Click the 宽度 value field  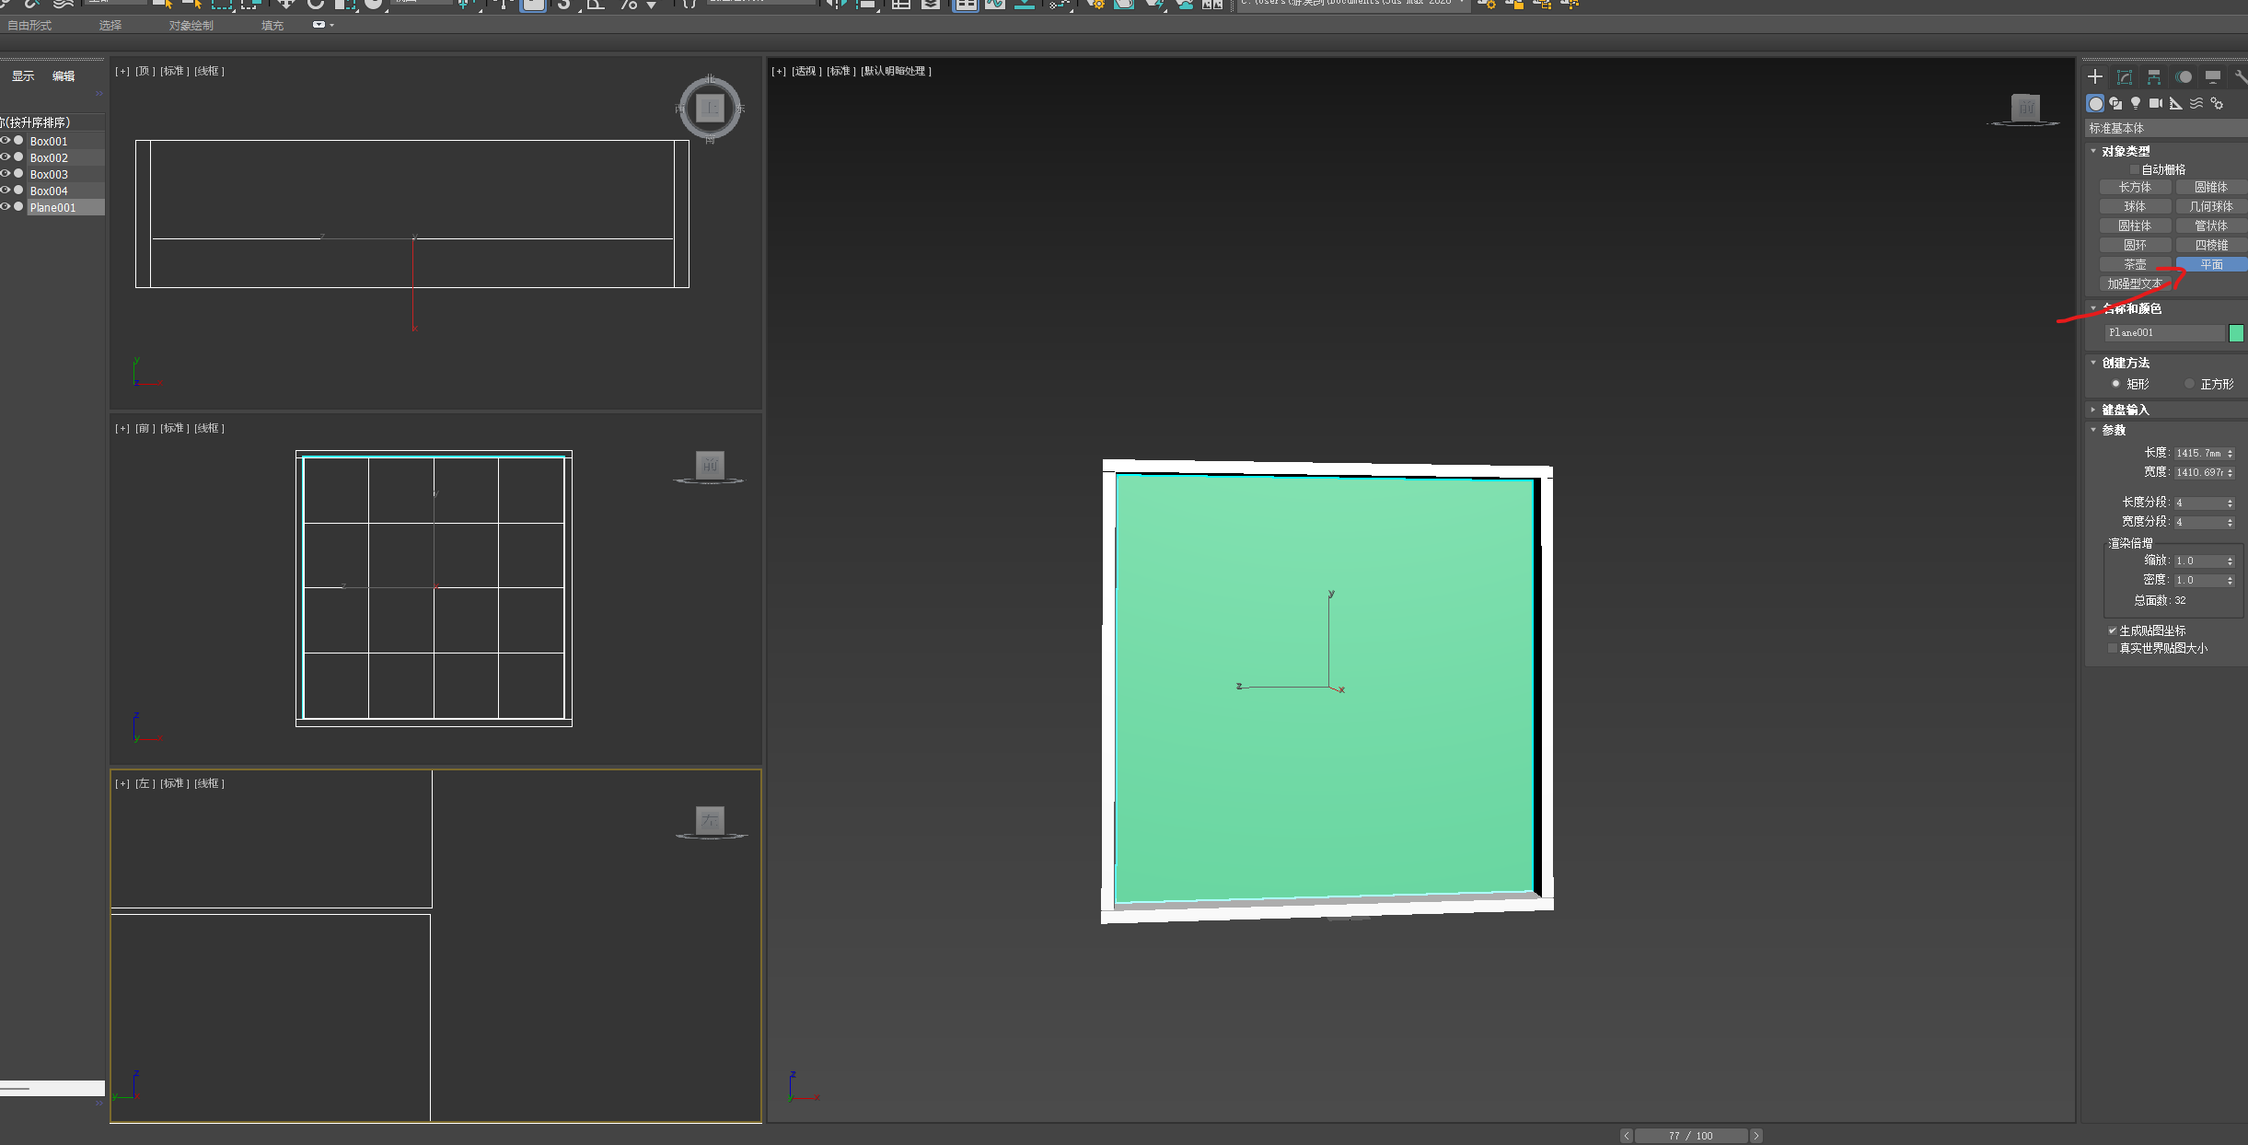click(x=2199, y=472)
